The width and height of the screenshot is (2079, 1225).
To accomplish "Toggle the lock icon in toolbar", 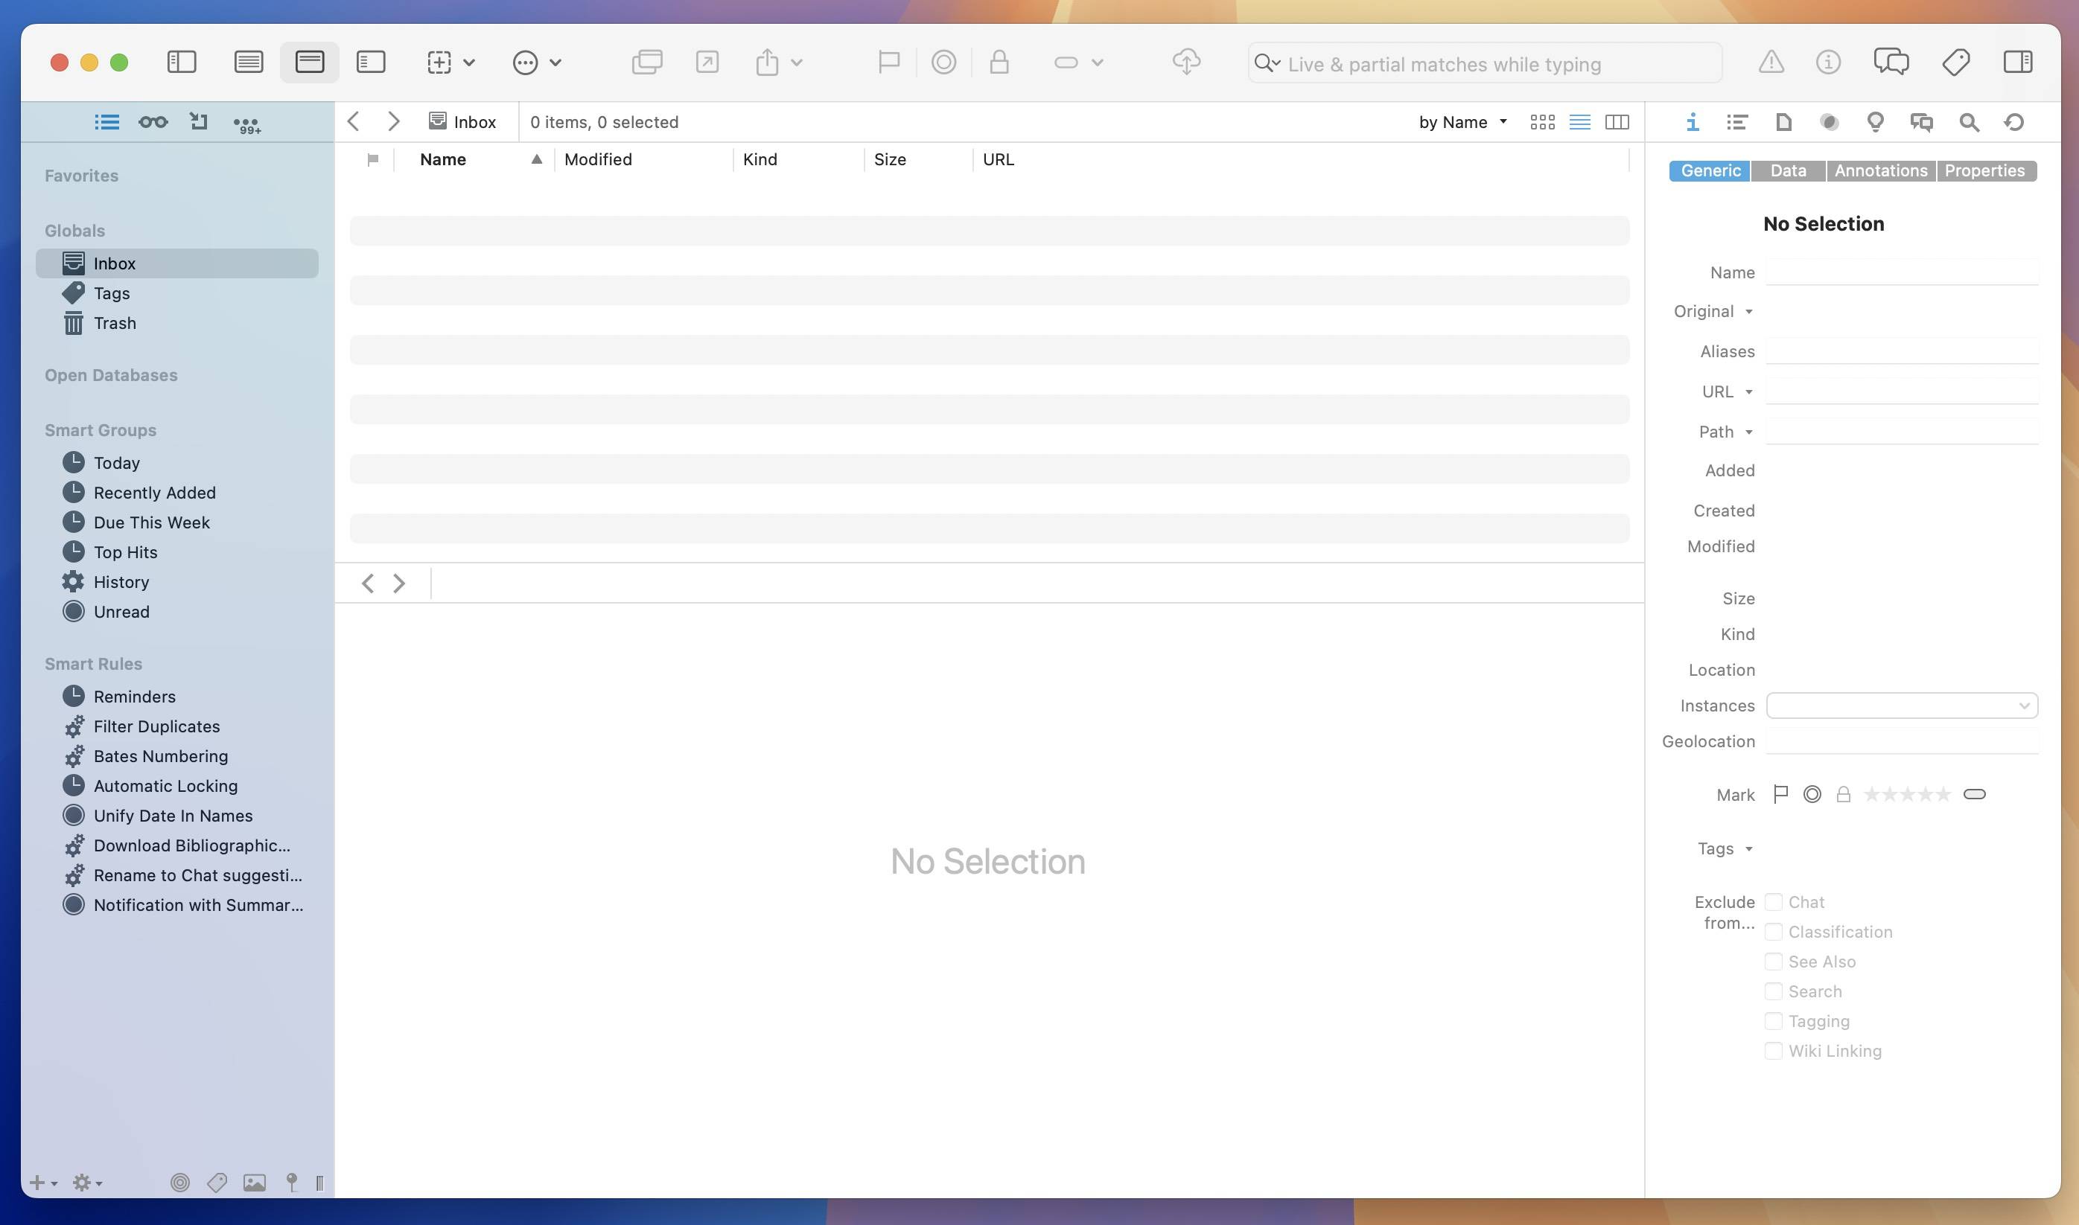I will (999, 62).
